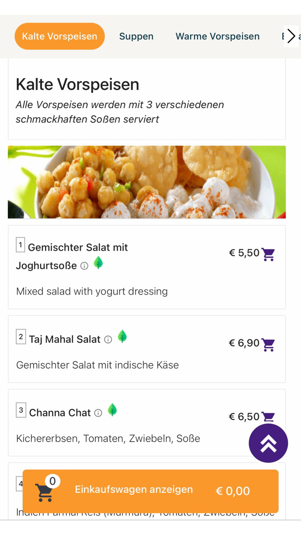Click the leaf icon next to Joghurtsoße dish
This screenshot has width=301, height=535.
98,263
